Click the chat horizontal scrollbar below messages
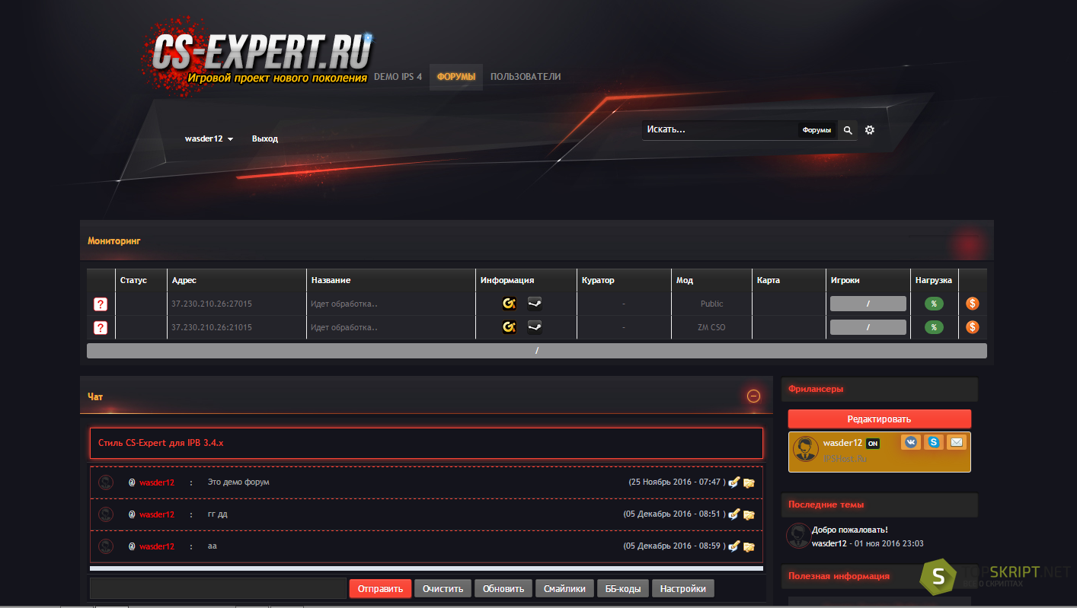This screenshot has width=1077, height=608. [426, 568]
